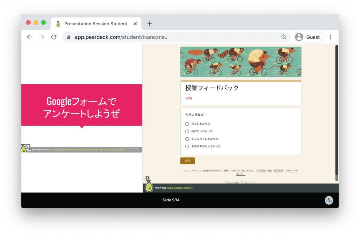Click the pear icon in Viewing bar
The width and height of the screenshot is (360, 236).
(x=149, y=186)
